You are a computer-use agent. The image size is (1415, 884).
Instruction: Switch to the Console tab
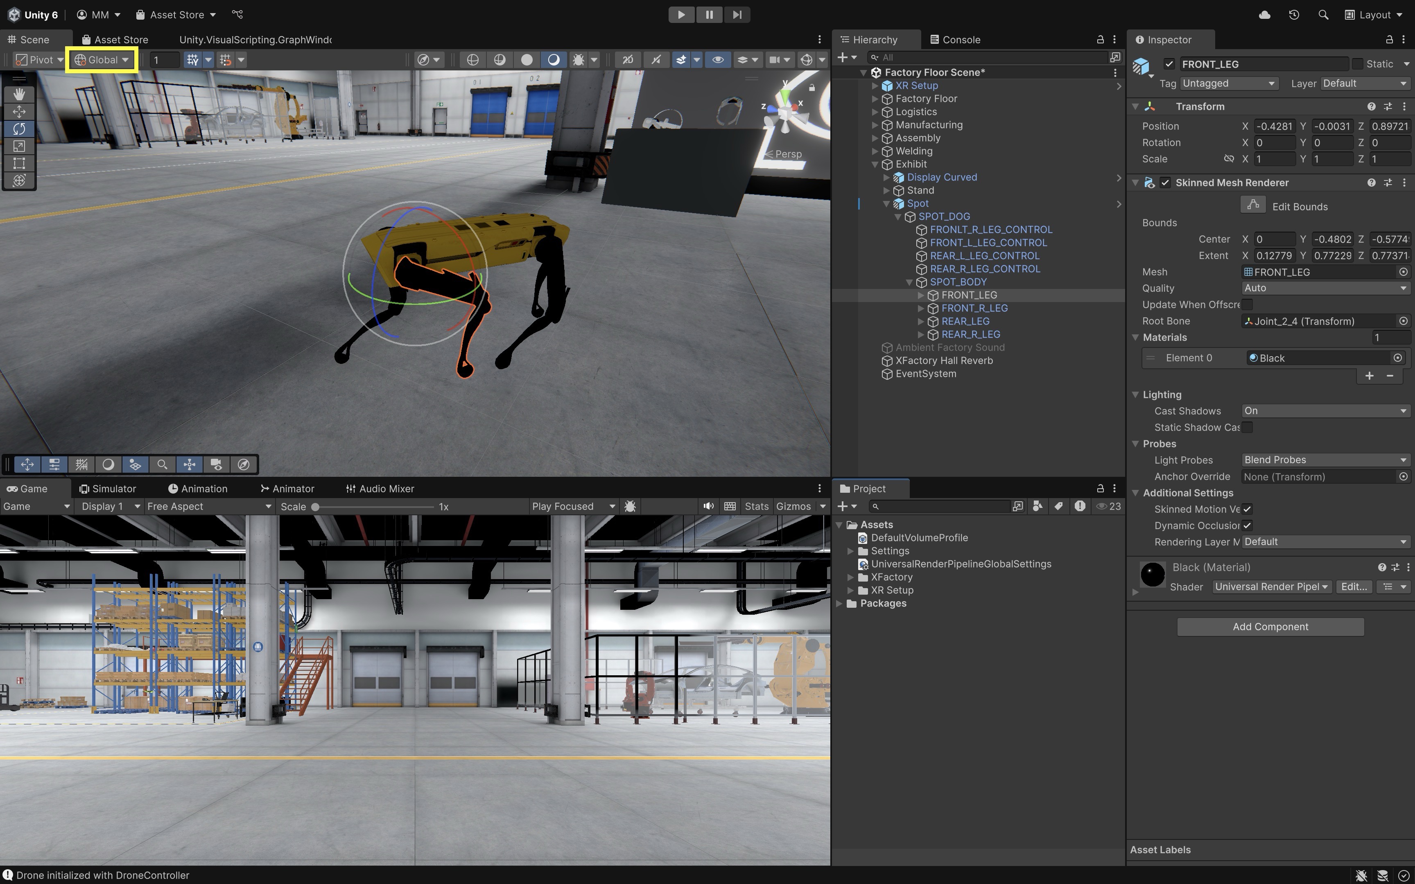pyautogui.click(x=955, y=40)
